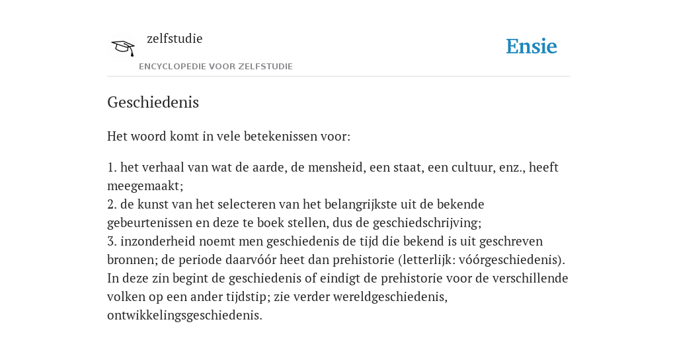The image size is (677, 338).
Task: Click the sentence 'Het woord komt in vele betekenissen voor'
Action: pos(229,136)
